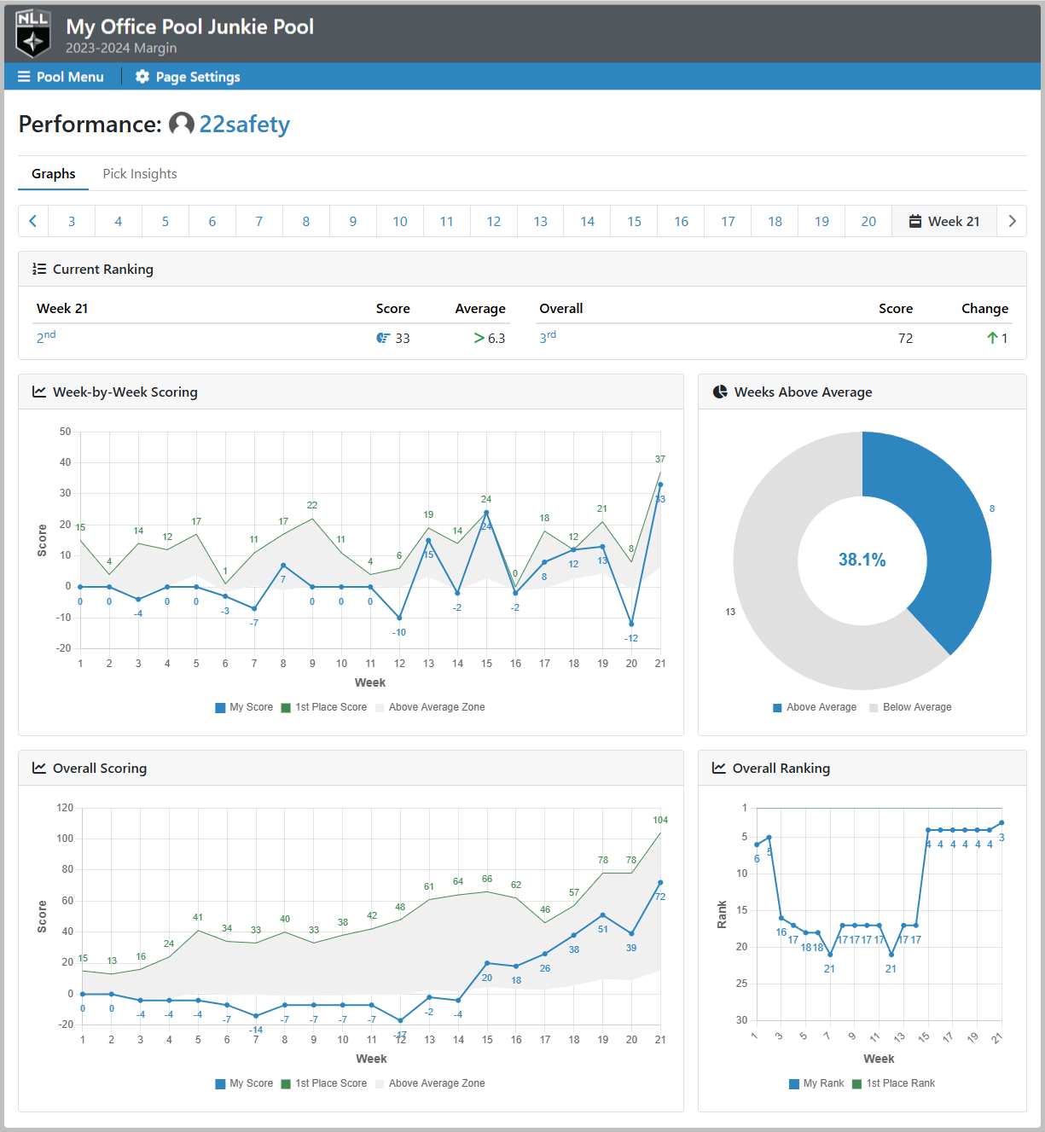Image resolution: width=1045 pixels, height=1132 pixels.
Task: Select week 18 in the week selector
Action: [775, 221]
